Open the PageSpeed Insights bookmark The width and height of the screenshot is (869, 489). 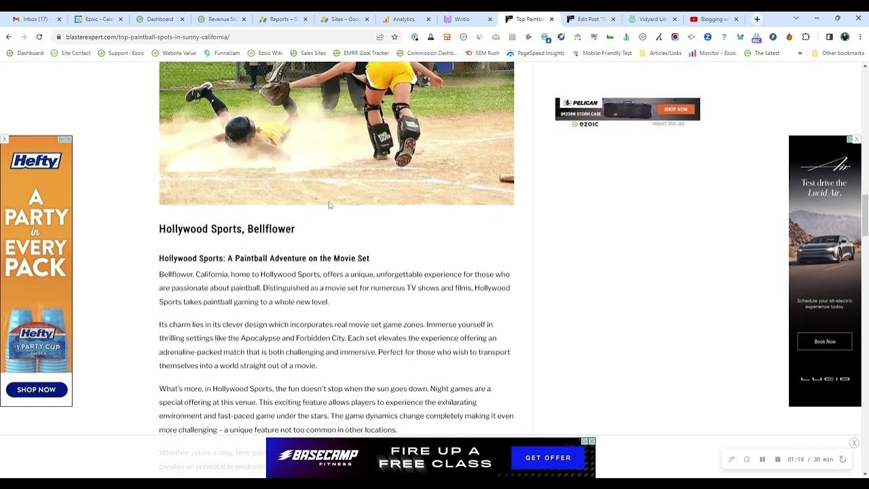[x=536, y=53]
